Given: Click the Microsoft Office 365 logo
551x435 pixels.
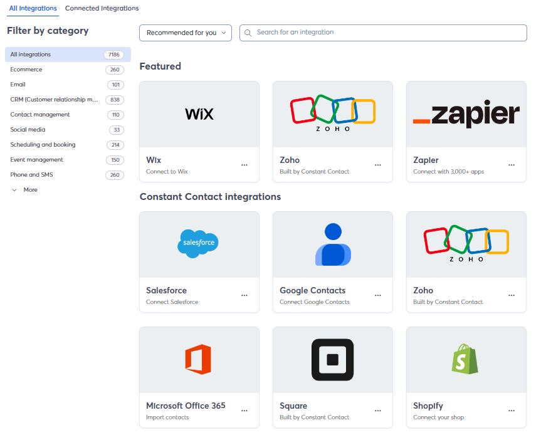Looking at the screenshot, I should pos(198,360).
